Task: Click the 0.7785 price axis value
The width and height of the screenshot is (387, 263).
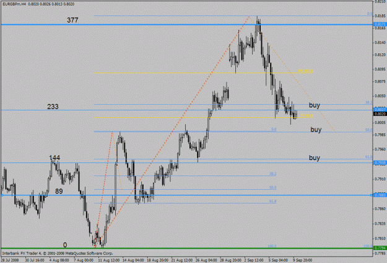Action: click(380, 253)
